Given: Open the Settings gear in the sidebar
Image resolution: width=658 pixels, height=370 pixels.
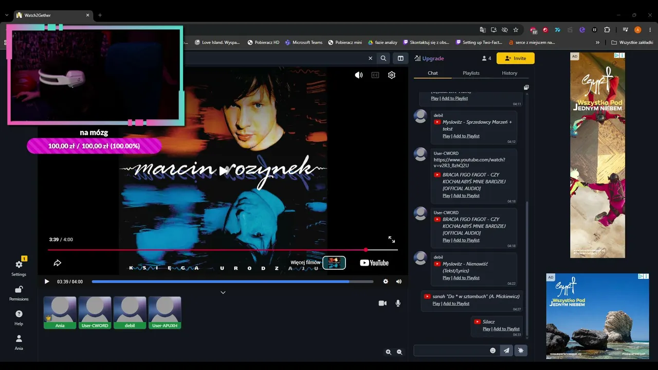Looking at the screenshot, I should coord(19,265).
